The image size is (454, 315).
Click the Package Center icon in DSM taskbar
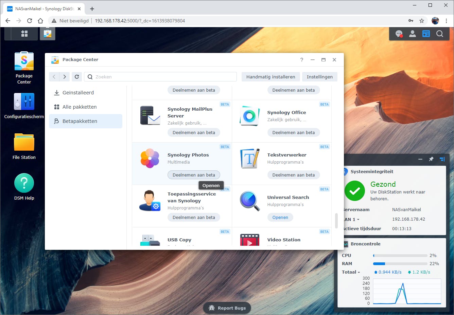[x=48, y=34]
